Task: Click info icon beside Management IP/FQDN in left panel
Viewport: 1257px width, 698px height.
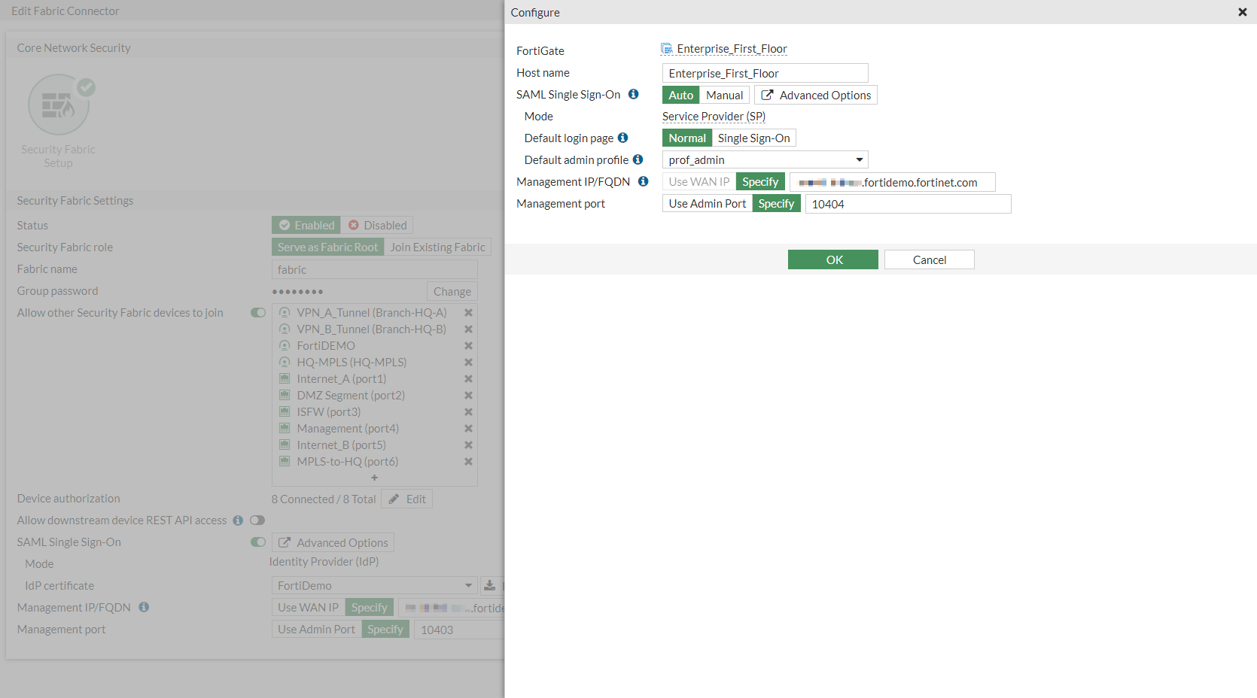Action: (x=144, y=607)
